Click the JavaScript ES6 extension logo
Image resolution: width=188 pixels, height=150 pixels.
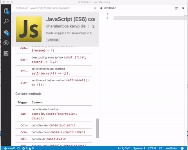coord(29,29)
